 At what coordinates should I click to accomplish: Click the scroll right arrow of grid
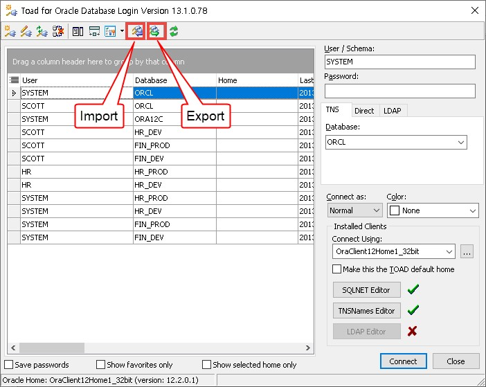tap(308, 348)
